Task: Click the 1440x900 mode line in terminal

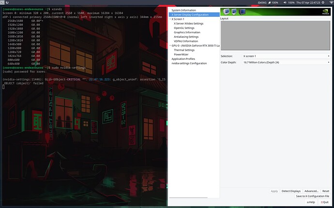Action: (24, 44)
